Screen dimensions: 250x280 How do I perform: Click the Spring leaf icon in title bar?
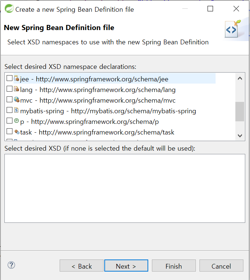click(9, 8)
